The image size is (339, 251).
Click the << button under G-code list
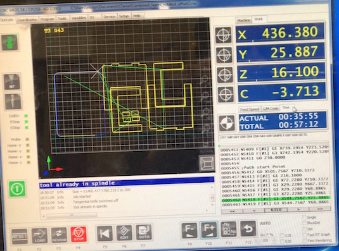point(233,211)
